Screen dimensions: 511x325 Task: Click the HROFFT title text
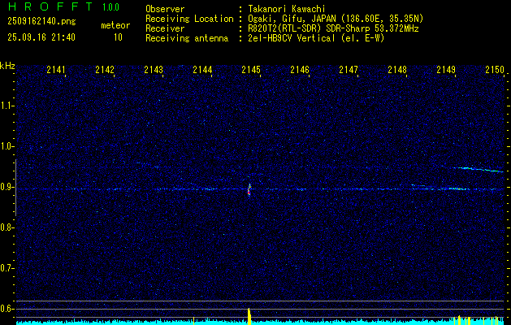click(50, 6)
